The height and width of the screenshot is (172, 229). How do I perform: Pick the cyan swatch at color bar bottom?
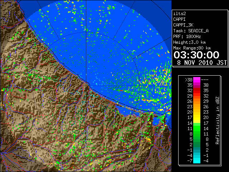[x=197, y=161]
